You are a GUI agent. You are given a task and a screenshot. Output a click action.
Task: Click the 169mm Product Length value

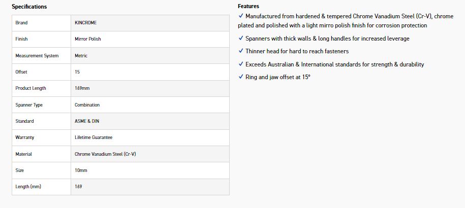(x=82, y=88)
